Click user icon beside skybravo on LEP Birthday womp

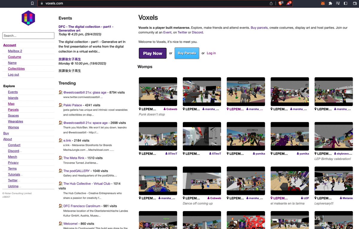335,154
